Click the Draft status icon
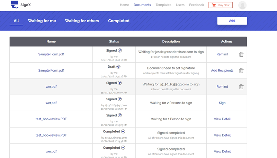Viewport: 277px width, 158px height. pyautogui.click(x=118, y=67)
